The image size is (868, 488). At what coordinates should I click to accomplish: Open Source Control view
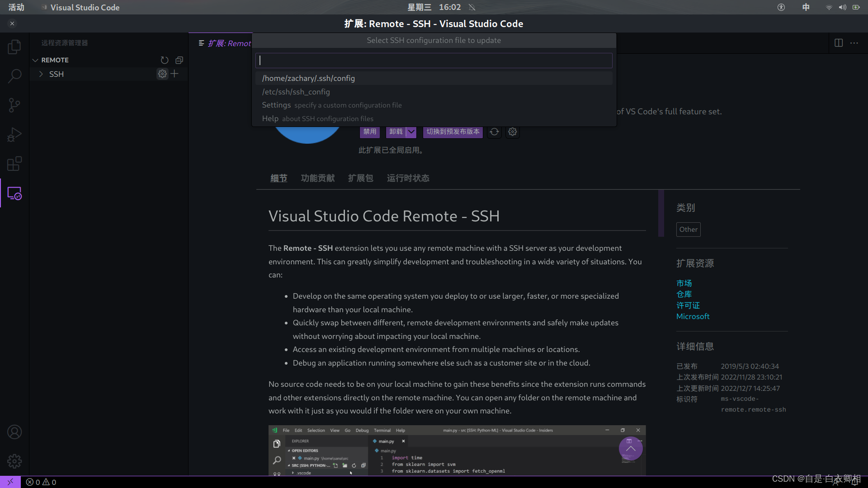coord(14,105)
